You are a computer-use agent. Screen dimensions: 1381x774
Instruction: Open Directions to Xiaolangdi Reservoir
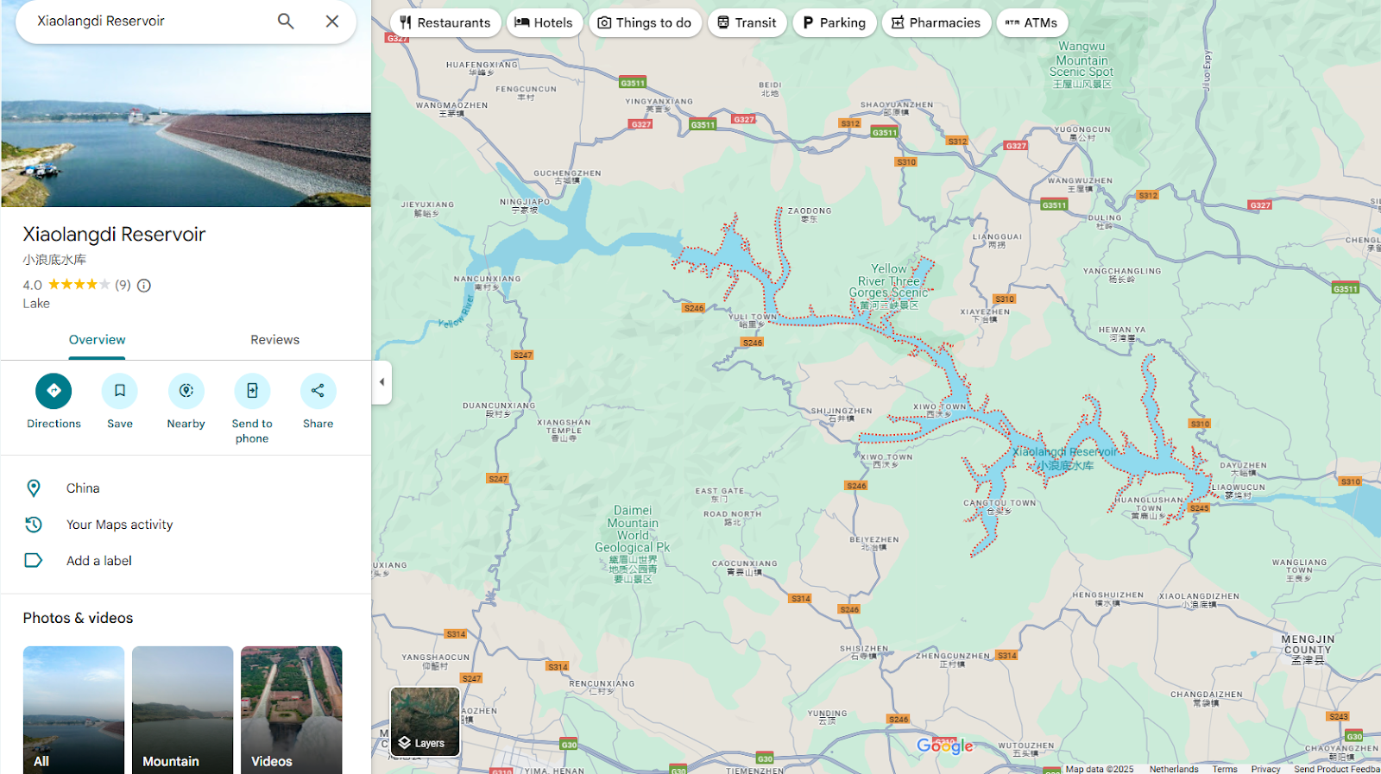pos(54,392)
